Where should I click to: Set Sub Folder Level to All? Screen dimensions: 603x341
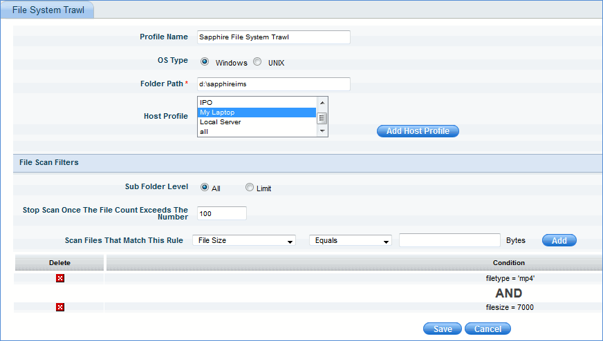205,187
